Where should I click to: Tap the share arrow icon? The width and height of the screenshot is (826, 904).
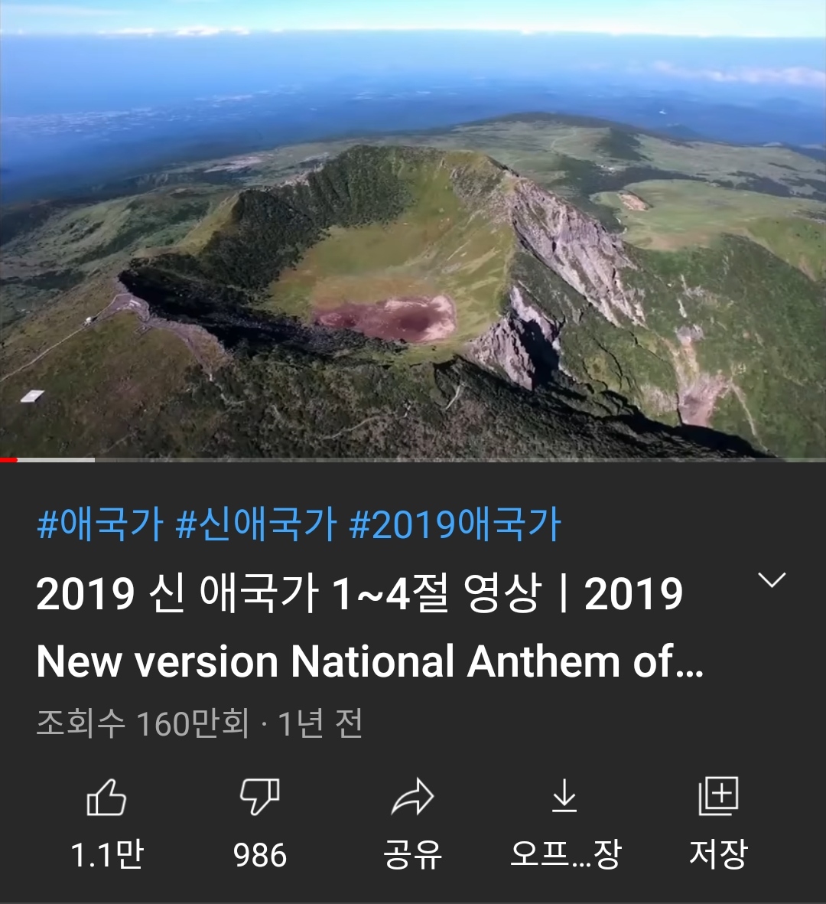click(412, 797)
